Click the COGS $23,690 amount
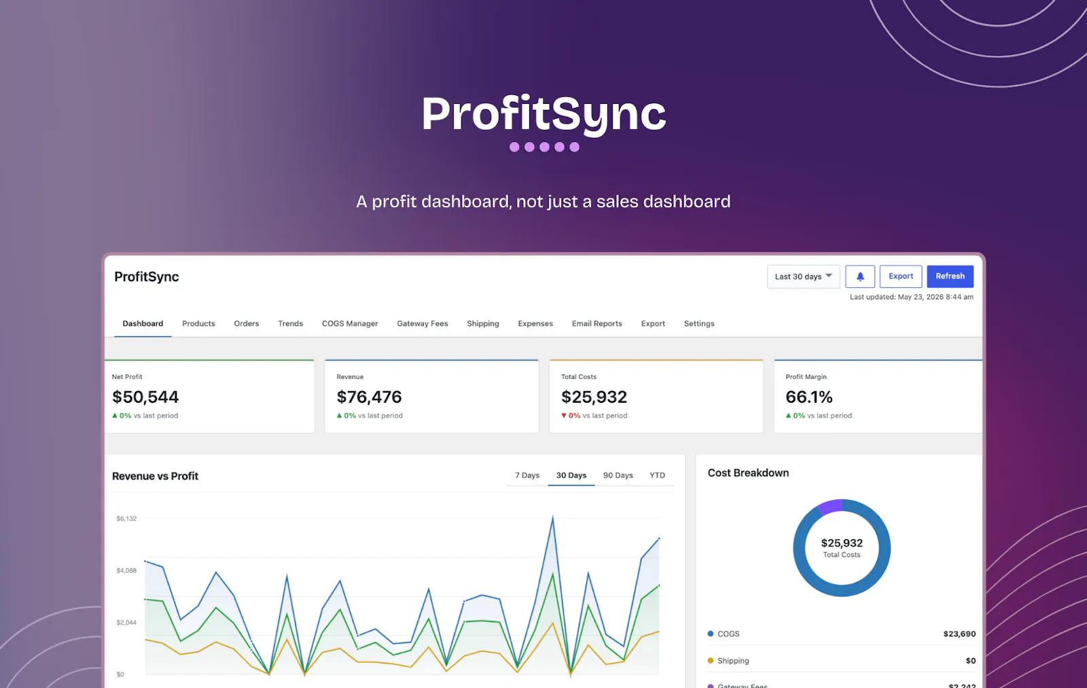 coord(959,634)
